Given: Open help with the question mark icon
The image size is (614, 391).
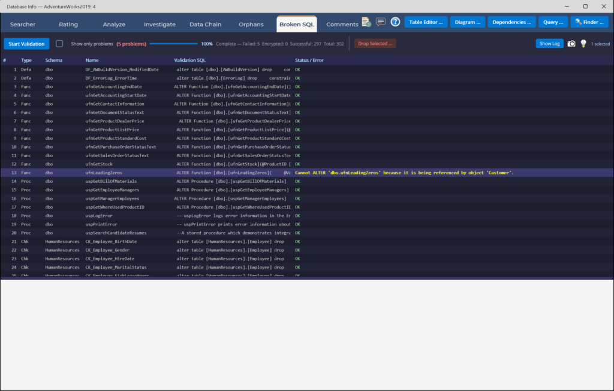Looking at the screenshot, I should coord(395,22).
